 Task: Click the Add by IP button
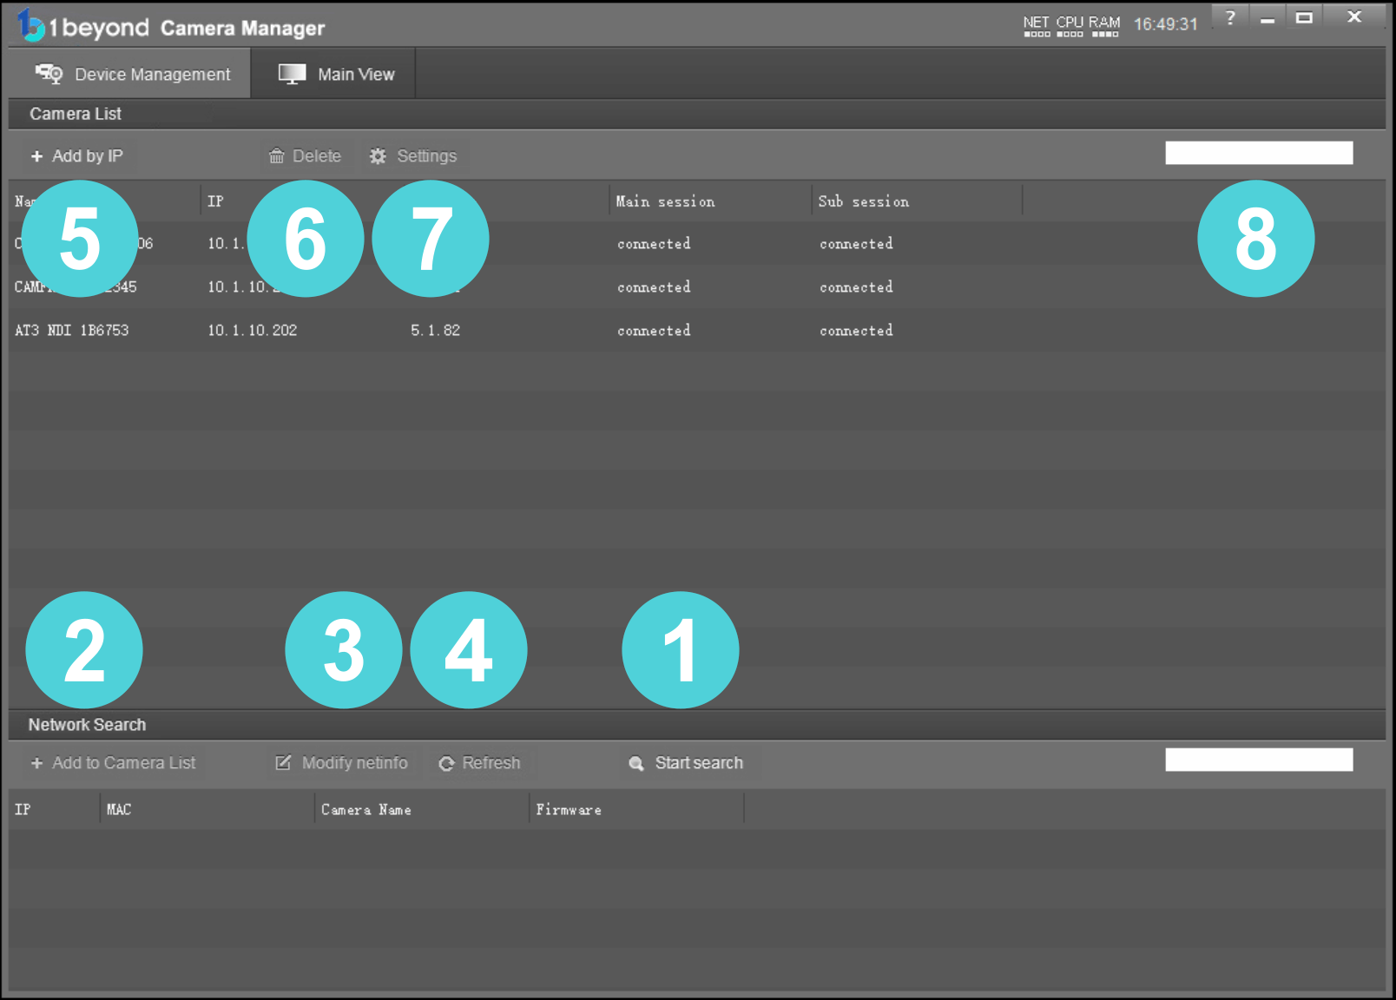[x=77, y=156]
